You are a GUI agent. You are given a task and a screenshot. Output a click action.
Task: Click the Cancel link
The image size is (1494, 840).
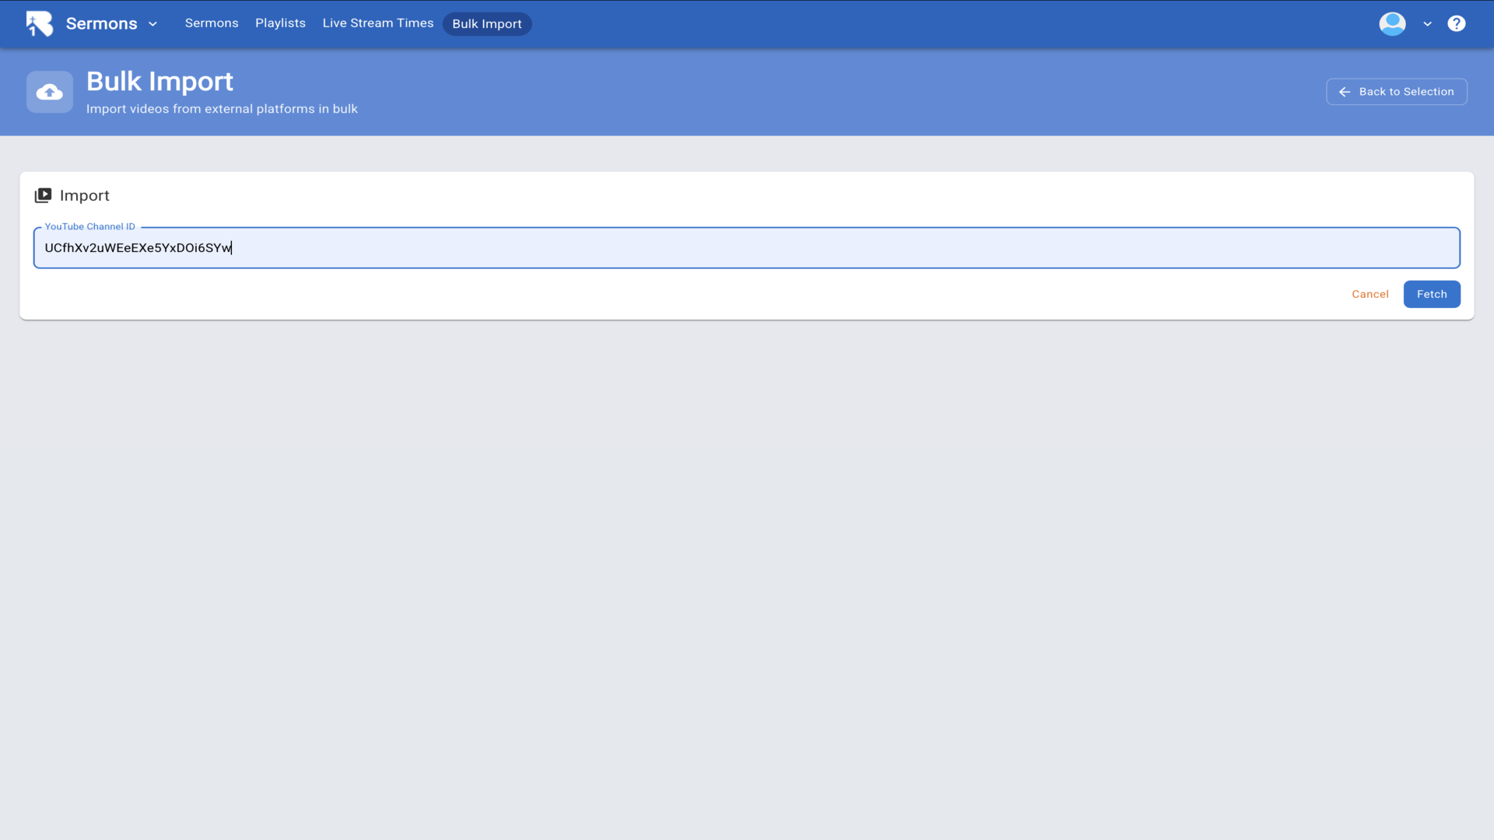click(1369, 294)
